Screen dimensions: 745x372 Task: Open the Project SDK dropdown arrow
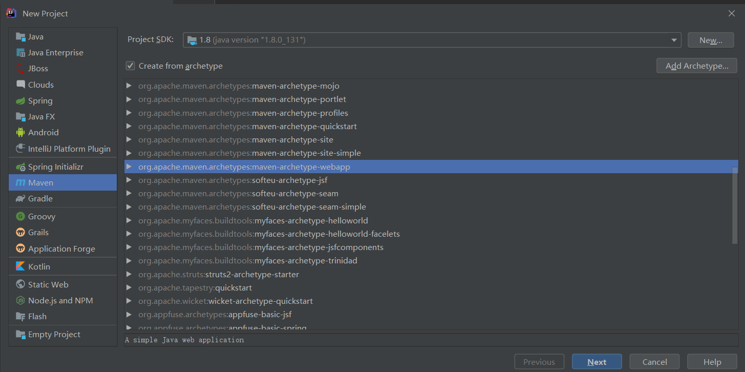click(x=674, y=40)
